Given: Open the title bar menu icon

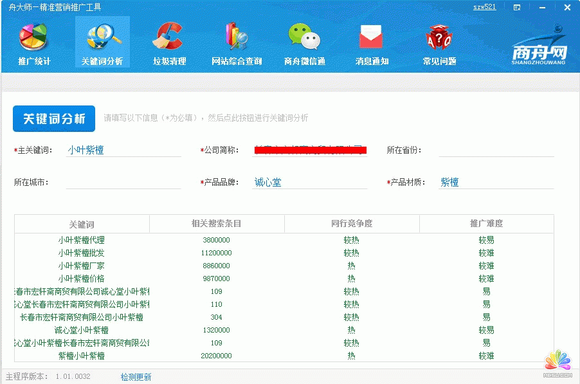Looking at the screenshot, I should (517, 8).
